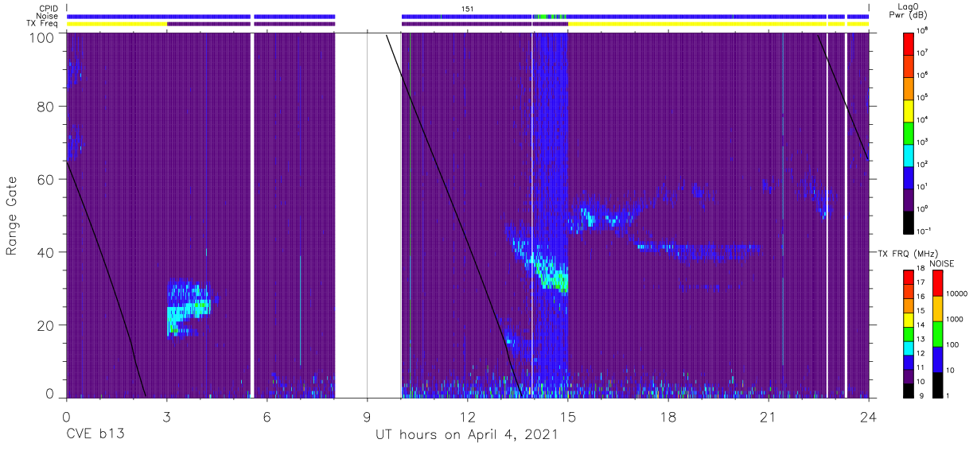
Task: Click the blue segment of the NOISE colorbar
Action: (937, 360)
